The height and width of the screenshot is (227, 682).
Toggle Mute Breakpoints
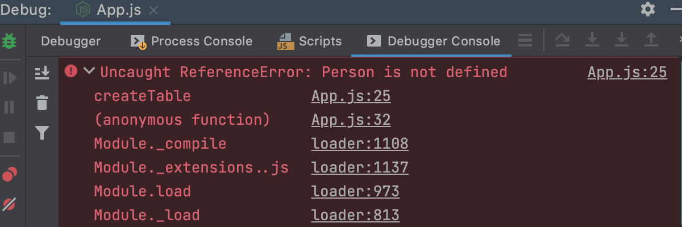coord(10,204)
